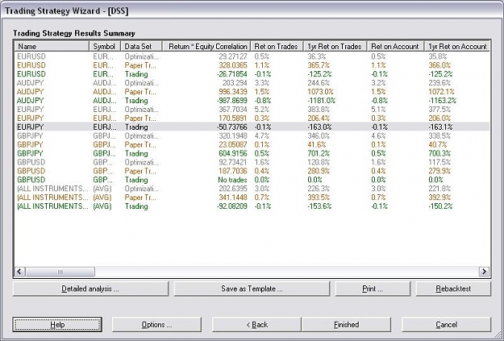Open Detailed analysis dialog
This screenshot has width=504, height=341.
(90, 289)
